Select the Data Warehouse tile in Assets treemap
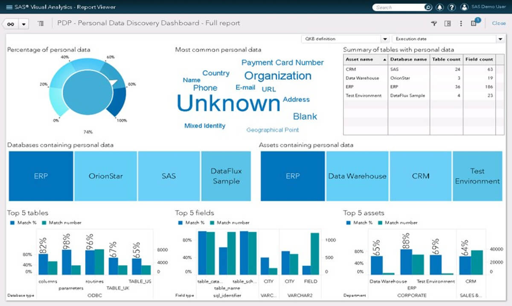 357,176
